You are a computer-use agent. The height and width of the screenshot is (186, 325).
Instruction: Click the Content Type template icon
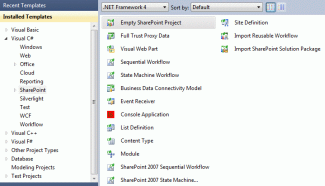pos(110,140)
